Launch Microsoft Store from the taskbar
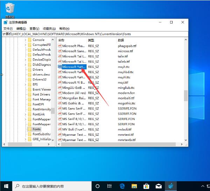The image size is (210, 191). (147, 186)
